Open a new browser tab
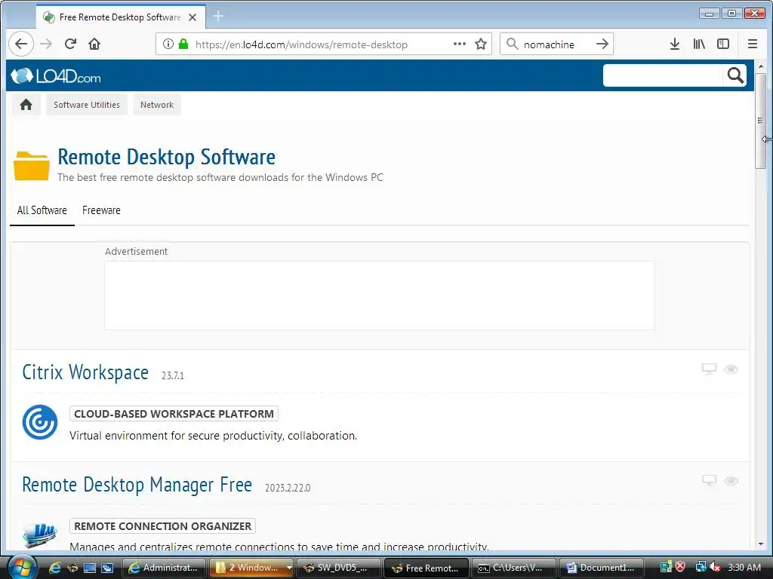This screenshot has height=579, width=773. coord(218,17)
